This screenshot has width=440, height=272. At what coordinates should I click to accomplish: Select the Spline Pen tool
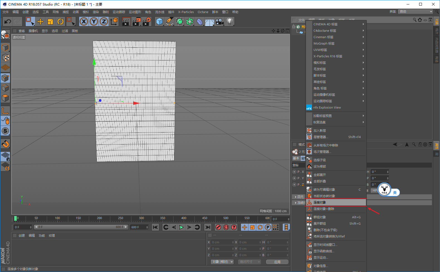pos(170,21)
